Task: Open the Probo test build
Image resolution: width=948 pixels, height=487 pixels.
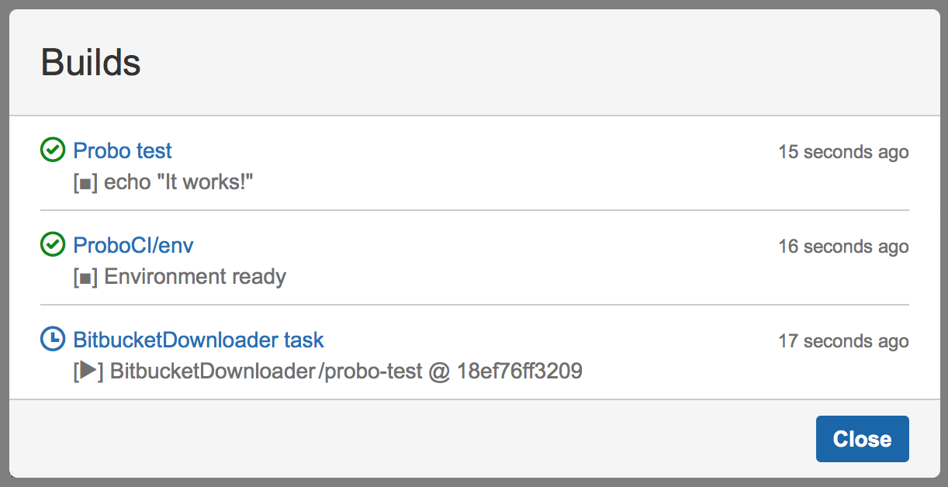Action: 122,150
